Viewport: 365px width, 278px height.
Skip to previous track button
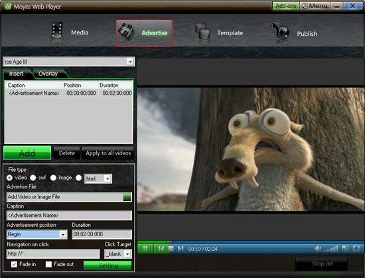161,249
